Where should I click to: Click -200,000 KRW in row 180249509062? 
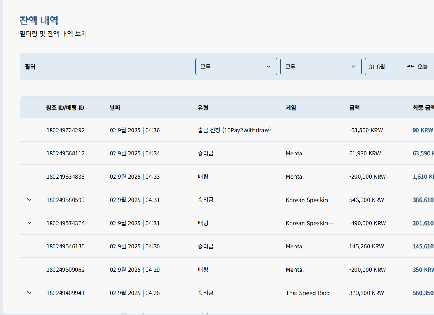(367, 270)
